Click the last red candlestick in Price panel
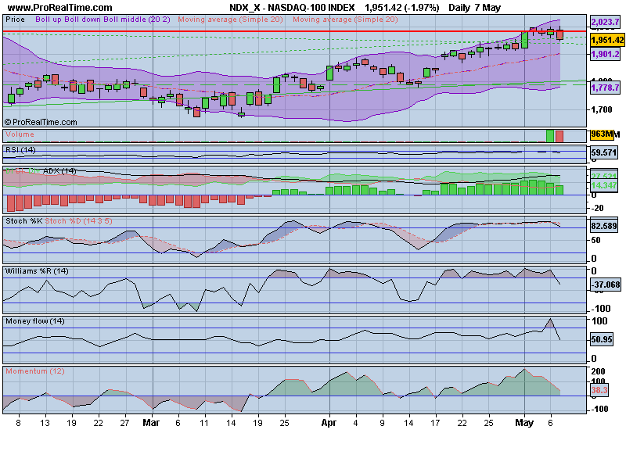The width and height of the screenshot is (626, 469). coord(559,34)
